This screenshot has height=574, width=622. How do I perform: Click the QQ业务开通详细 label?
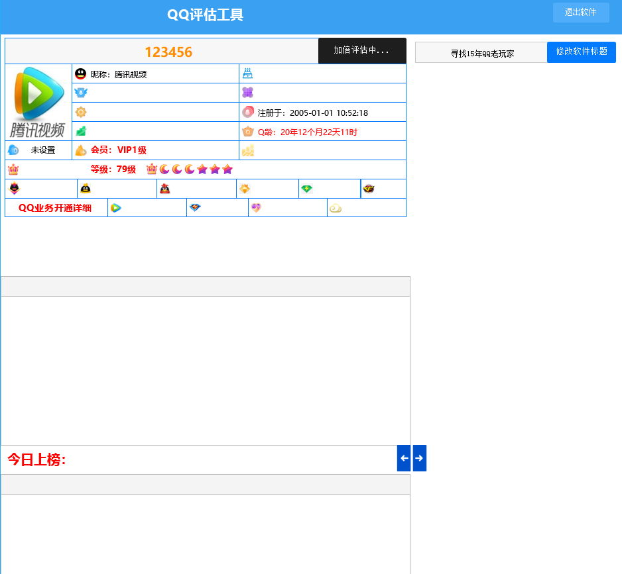click(55, 208)
